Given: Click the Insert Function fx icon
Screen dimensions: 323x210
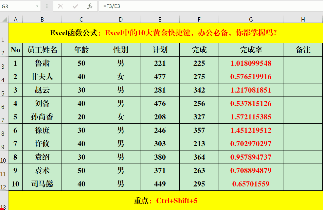Looking at the screenshot, I should pyautogui.click(x=90, y=6).
